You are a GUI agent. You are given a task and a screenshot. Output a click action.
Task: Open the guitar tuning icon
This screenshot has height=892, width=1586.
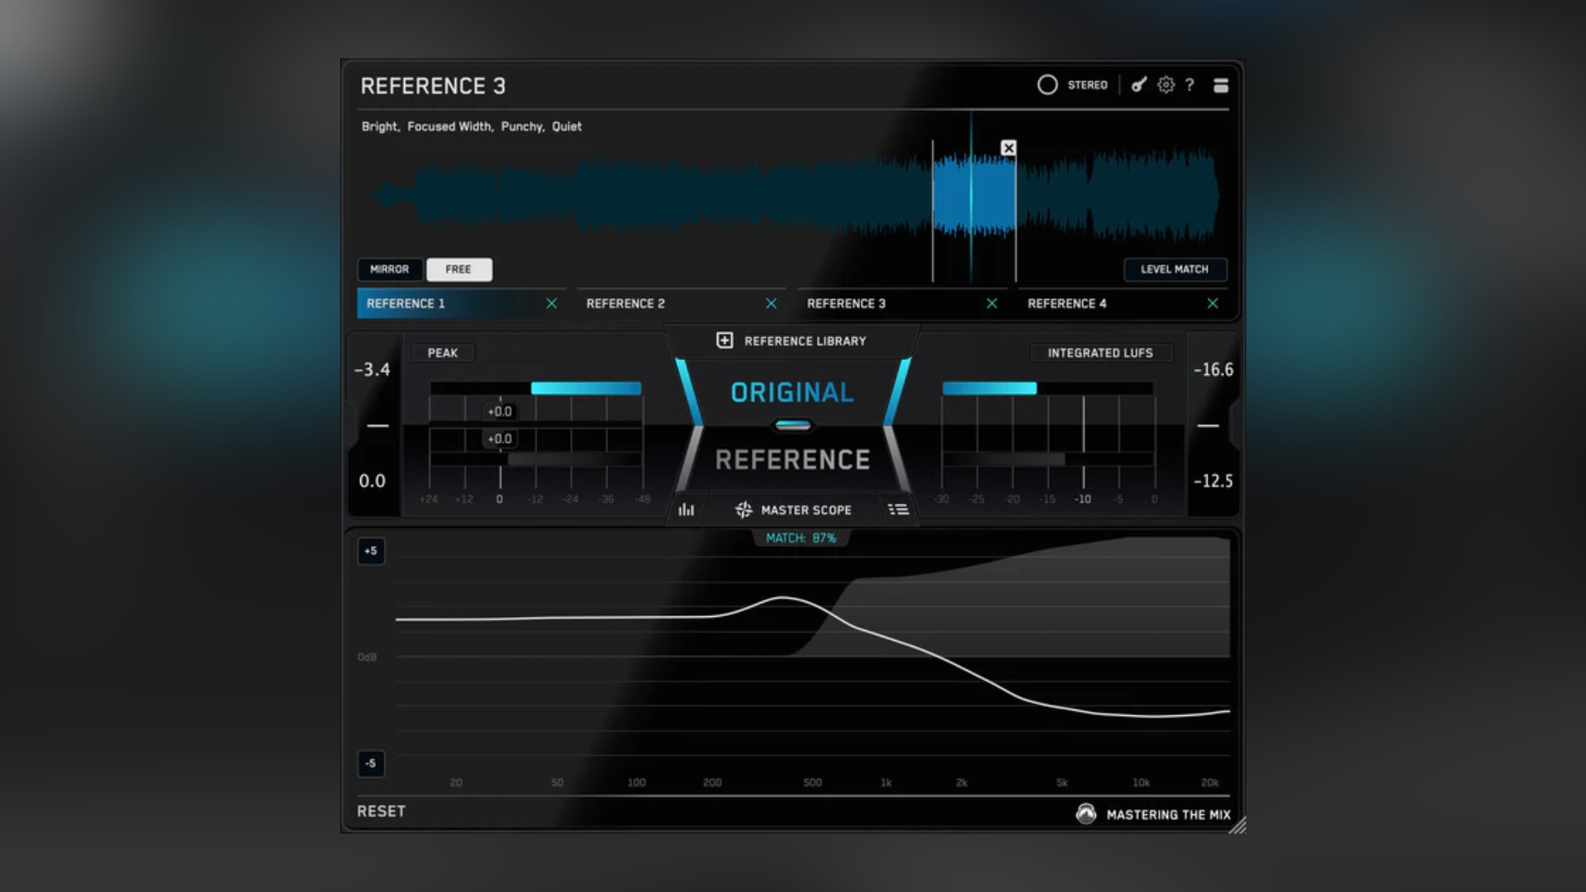(1139, 84)
